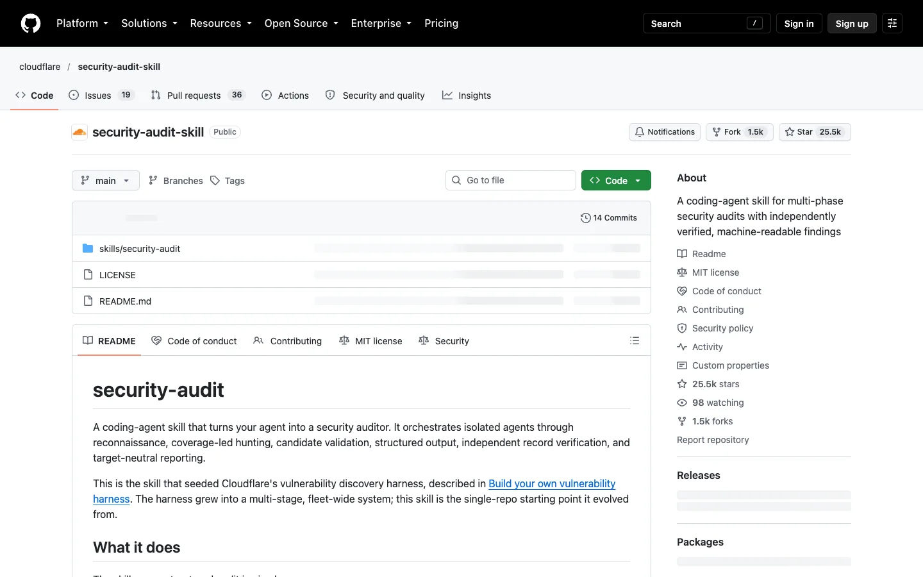Open the main branch selector dropdown

click(106, 181)
